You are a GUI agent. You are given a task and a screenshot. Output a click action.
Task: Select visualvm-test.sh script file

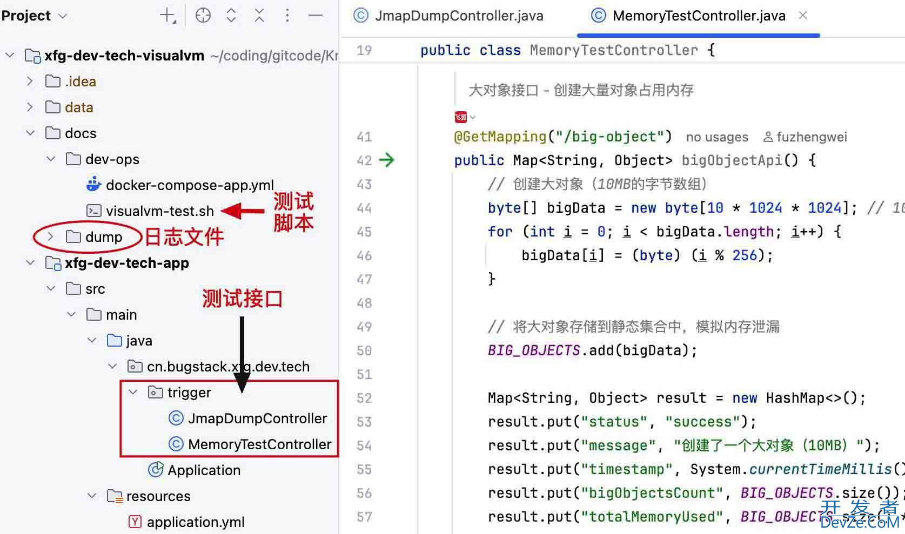tap(160, 211)
